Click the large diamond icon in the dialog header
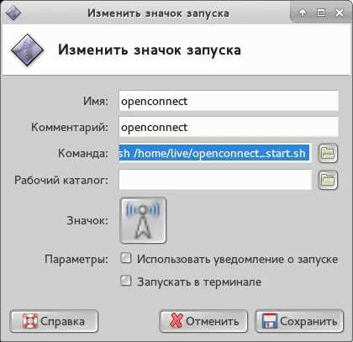The width and height of the screenshot is (353, 342). pos(27,50)
